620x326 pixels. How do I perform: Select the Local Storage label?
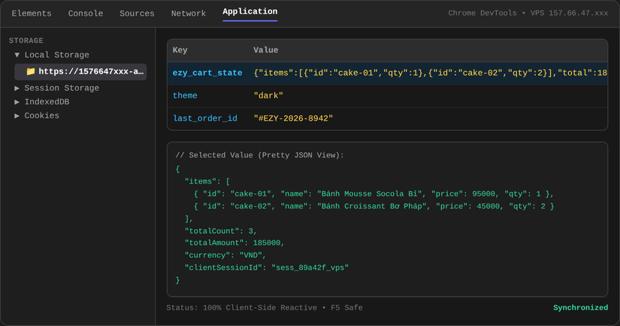pos(57,55)
